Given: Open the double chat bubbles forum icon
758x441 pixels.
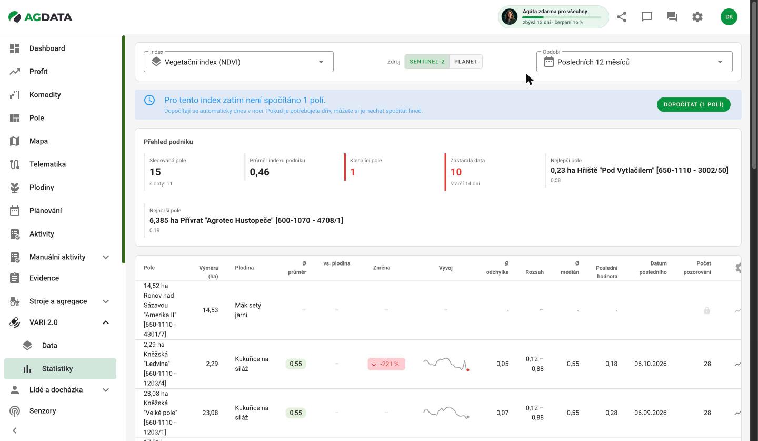Looking at the screenshot, I should coord(672,17).
